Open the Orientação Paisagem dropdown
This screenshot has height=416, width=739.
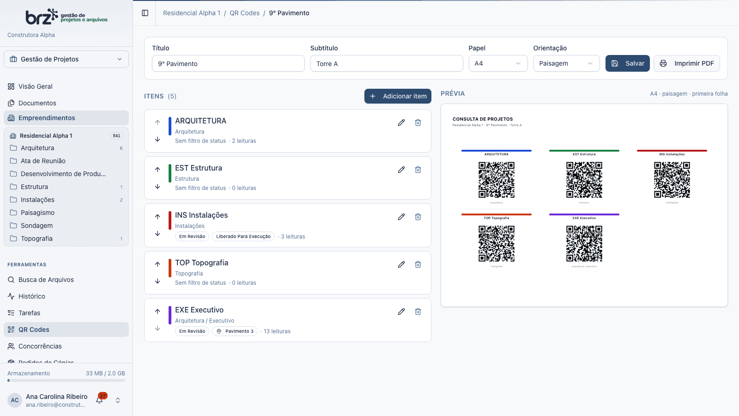566,63
